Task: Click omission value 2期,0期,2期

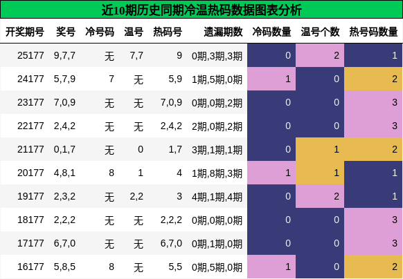Action: tap(217, 126)
